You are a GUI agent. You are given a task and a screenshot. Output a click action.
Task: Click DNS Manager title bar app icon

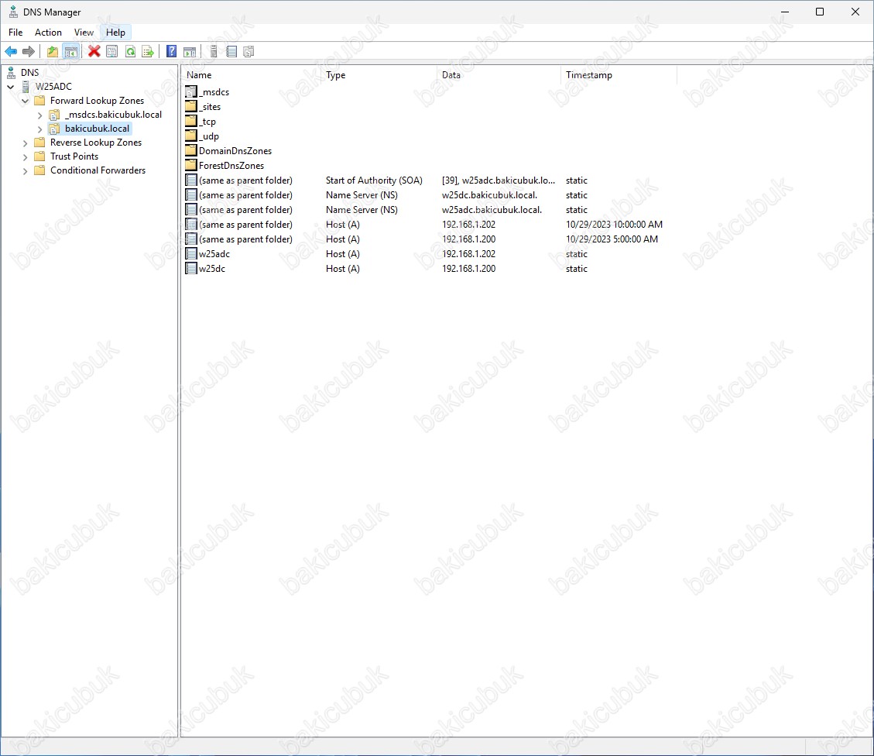click(x=13, y=12)
